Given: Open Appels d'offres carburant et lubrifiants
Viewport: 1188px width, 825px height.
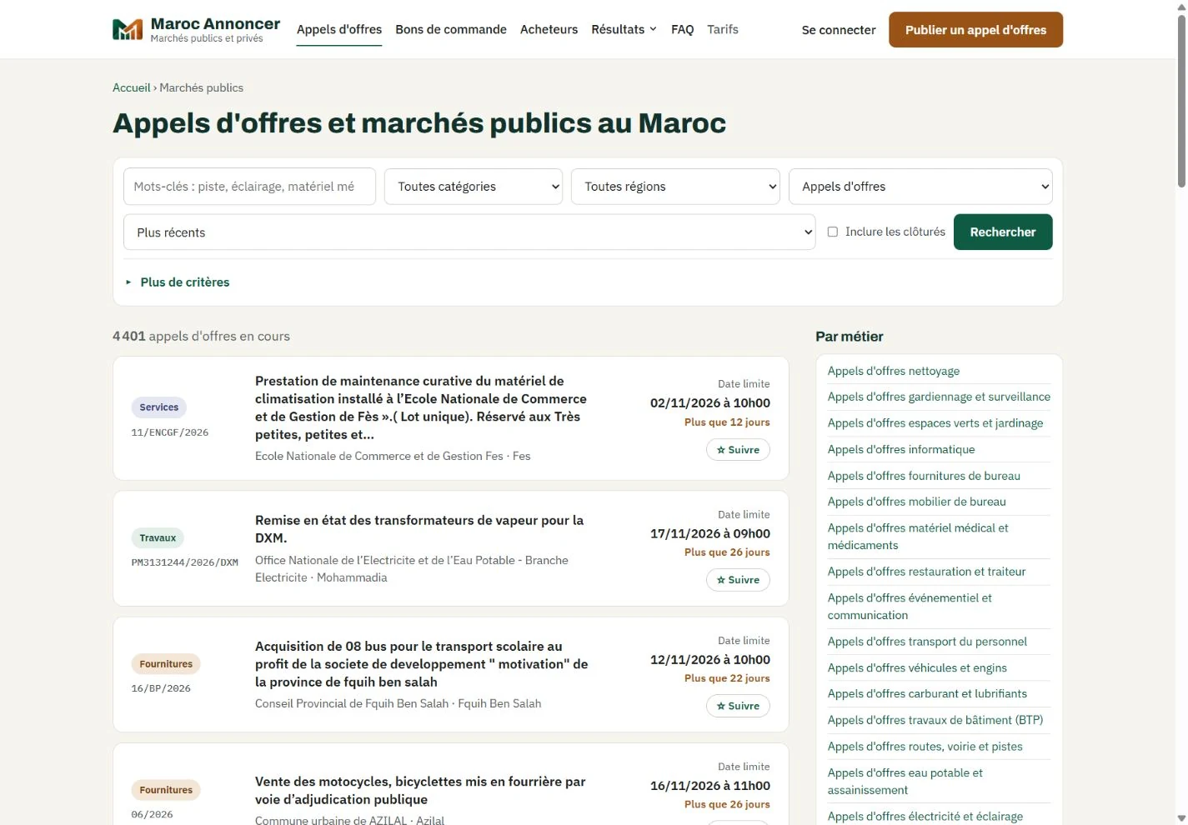Looking at the screenshot, I should click(927, 693).
